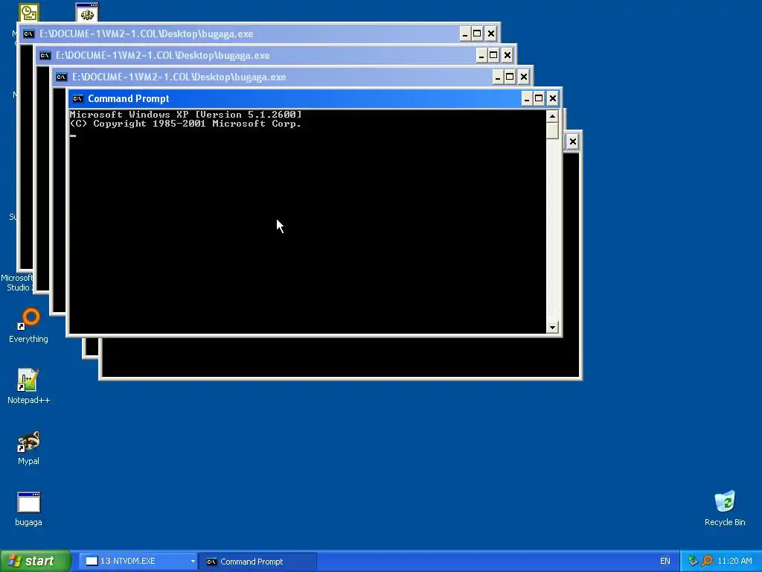This screenshot has height=572, width=762.
Task: Click the 11:20 AM clock
Action: (734, 561)
